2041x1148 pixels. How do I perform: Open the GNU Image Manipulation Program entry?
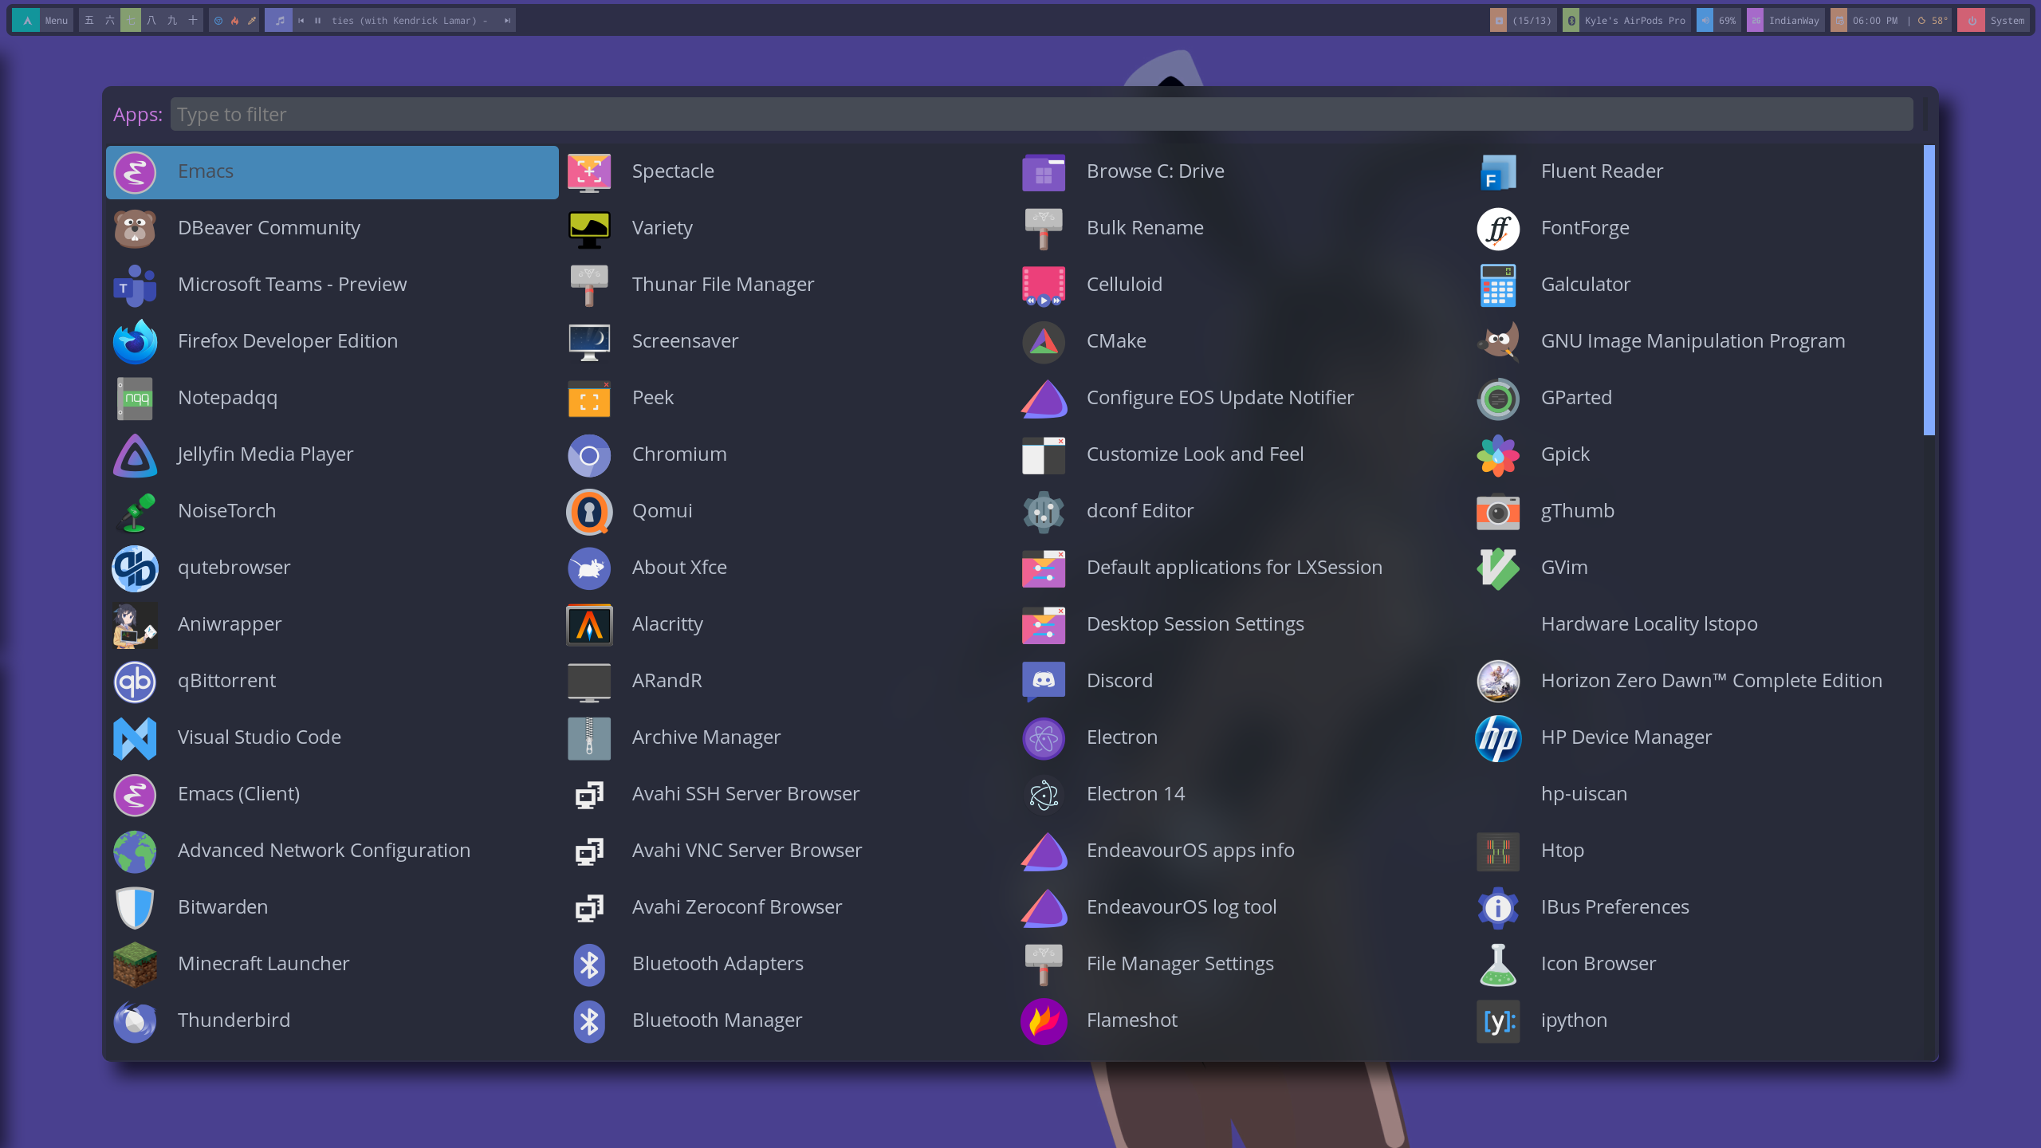(x=1692, y=341)
